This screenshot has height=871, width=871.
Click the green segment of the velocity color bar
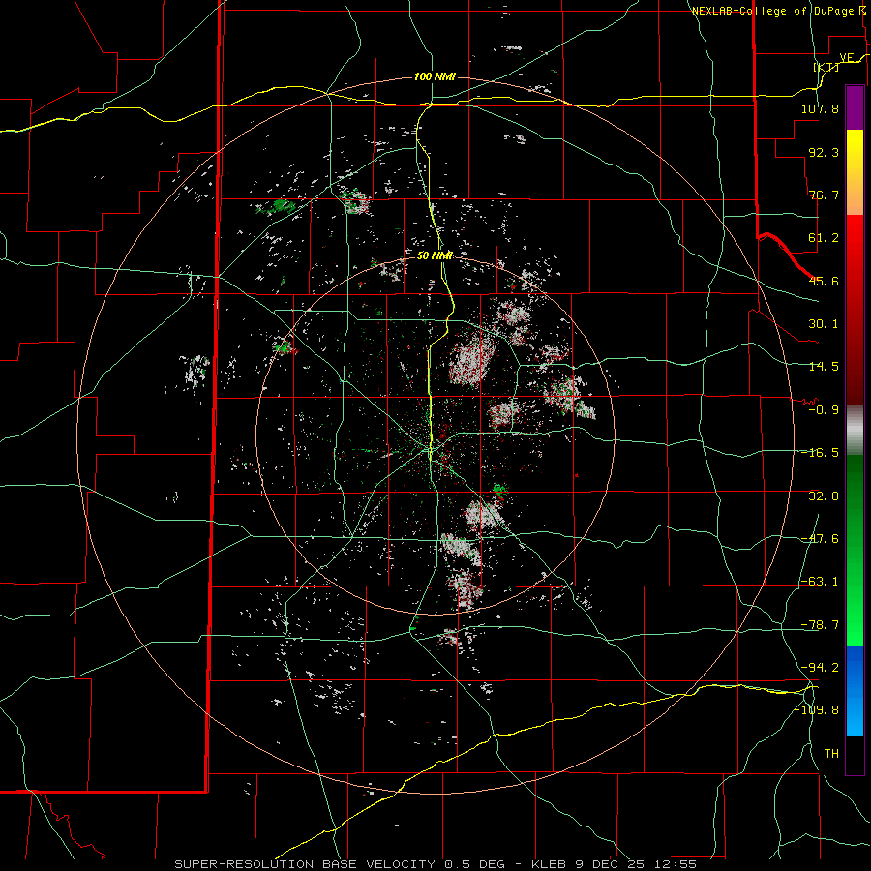[855, 550]
